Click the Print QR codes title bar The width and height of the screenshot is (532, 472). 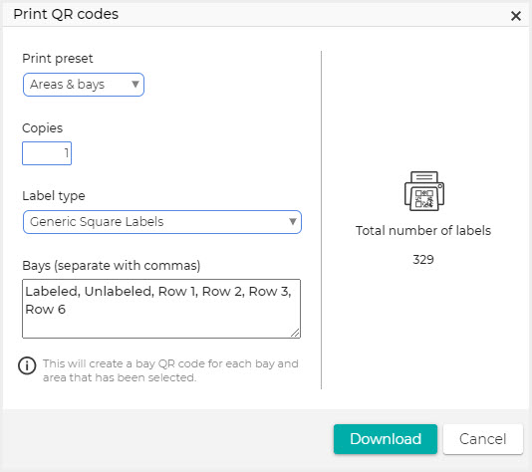[266, 15]
